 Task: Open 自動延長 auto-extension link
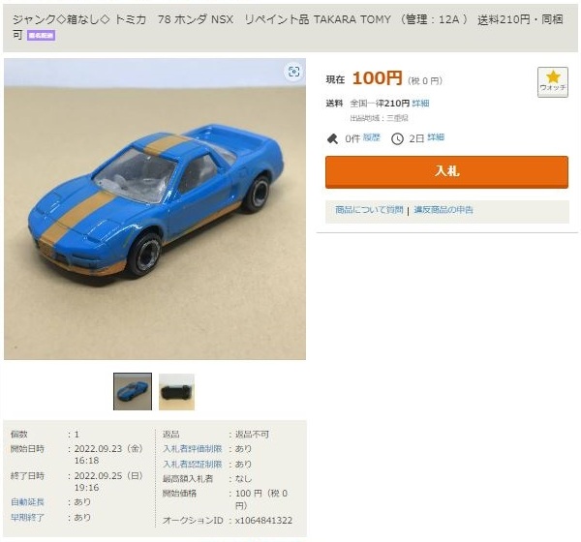[x=27, y=501]
